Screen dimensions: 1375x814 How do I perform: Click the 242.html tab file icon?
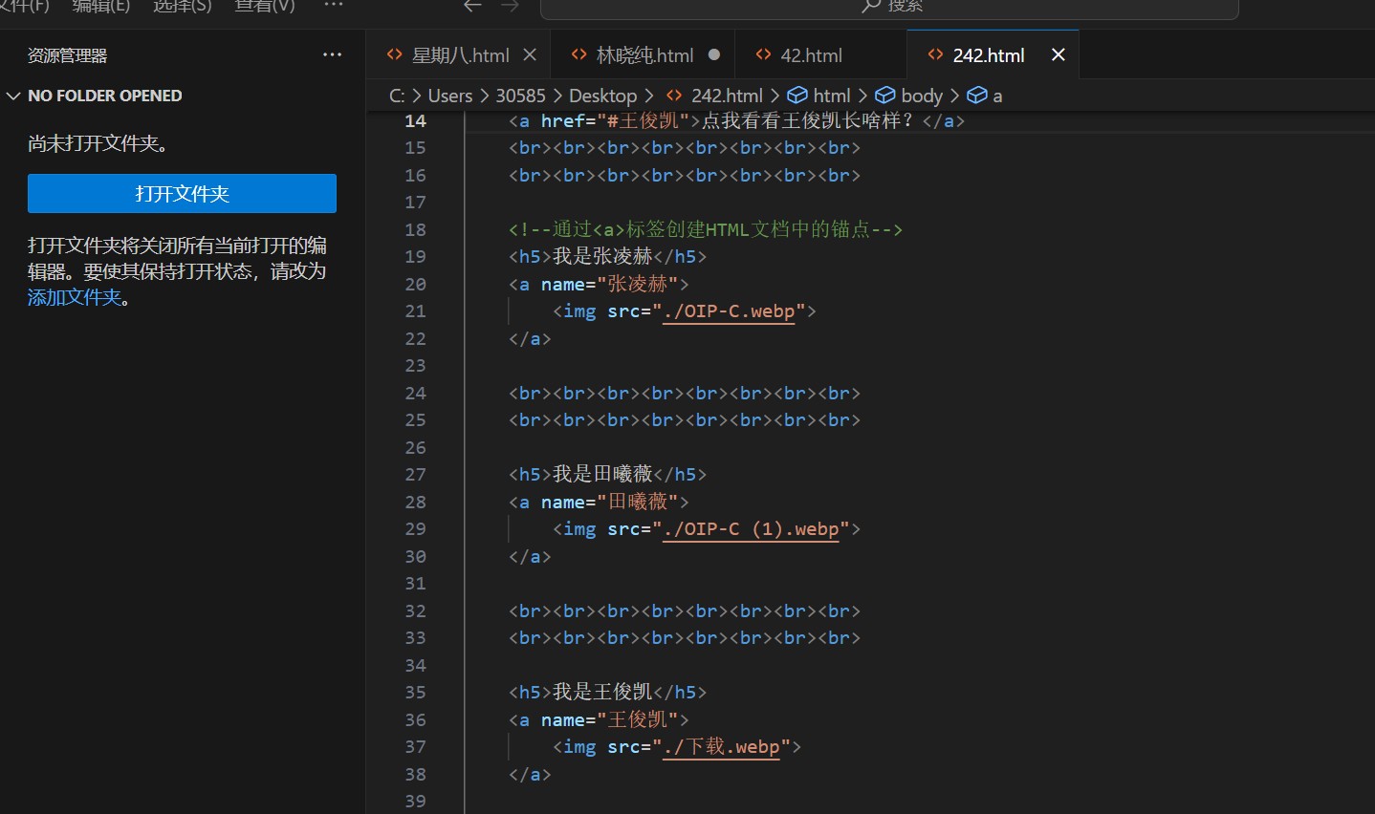coord(935,55)
